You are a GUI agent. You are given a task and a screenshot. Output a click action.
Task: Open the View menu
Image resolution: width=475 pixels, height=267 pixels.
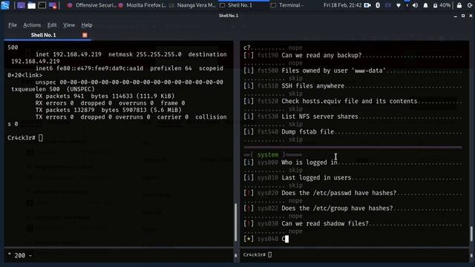point(69,25)
